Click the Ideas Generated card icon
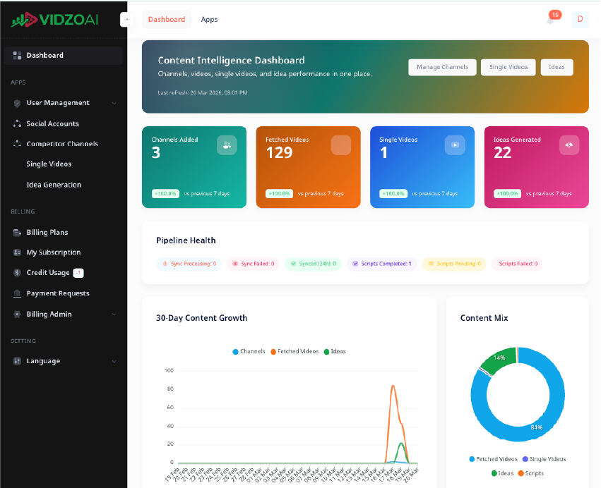Screen dimensions: 601x488 [x=569, y=145]
